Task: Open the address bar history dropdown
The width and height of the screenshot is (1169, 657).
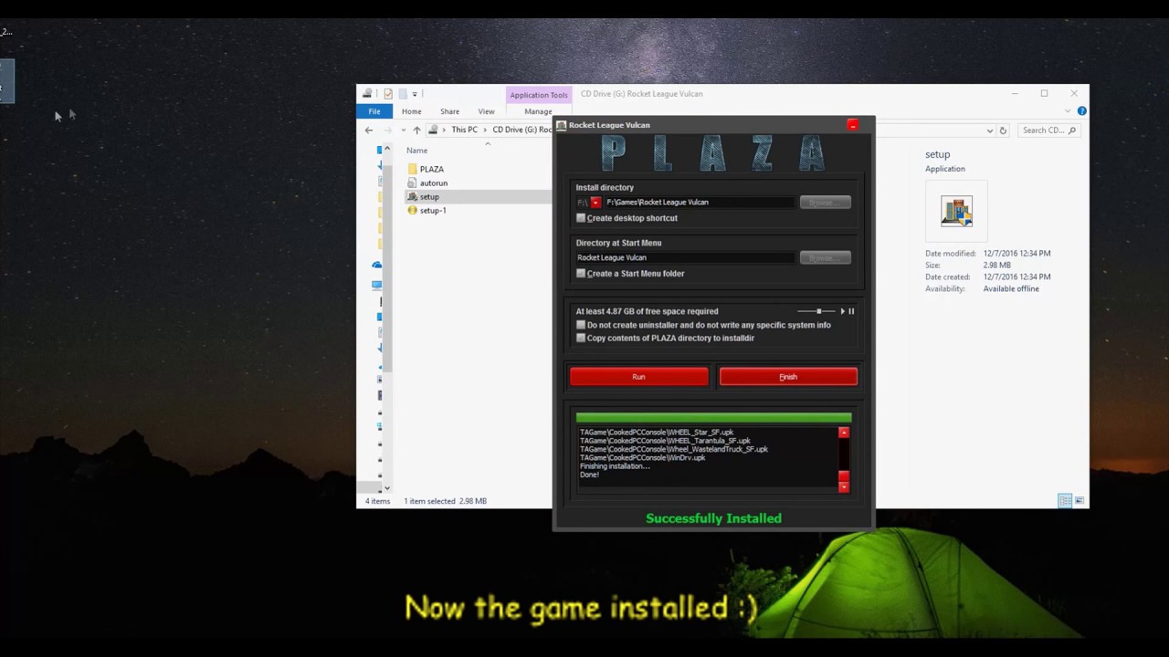Action: 989,130
